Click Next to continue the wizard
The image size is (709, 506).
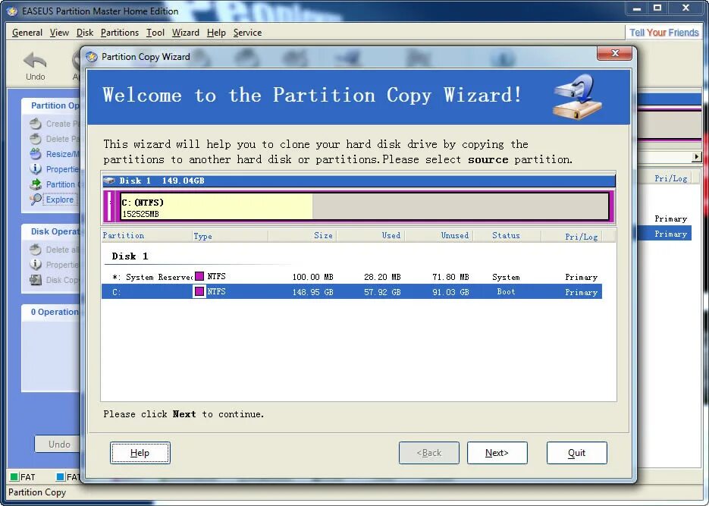(497, 453)
